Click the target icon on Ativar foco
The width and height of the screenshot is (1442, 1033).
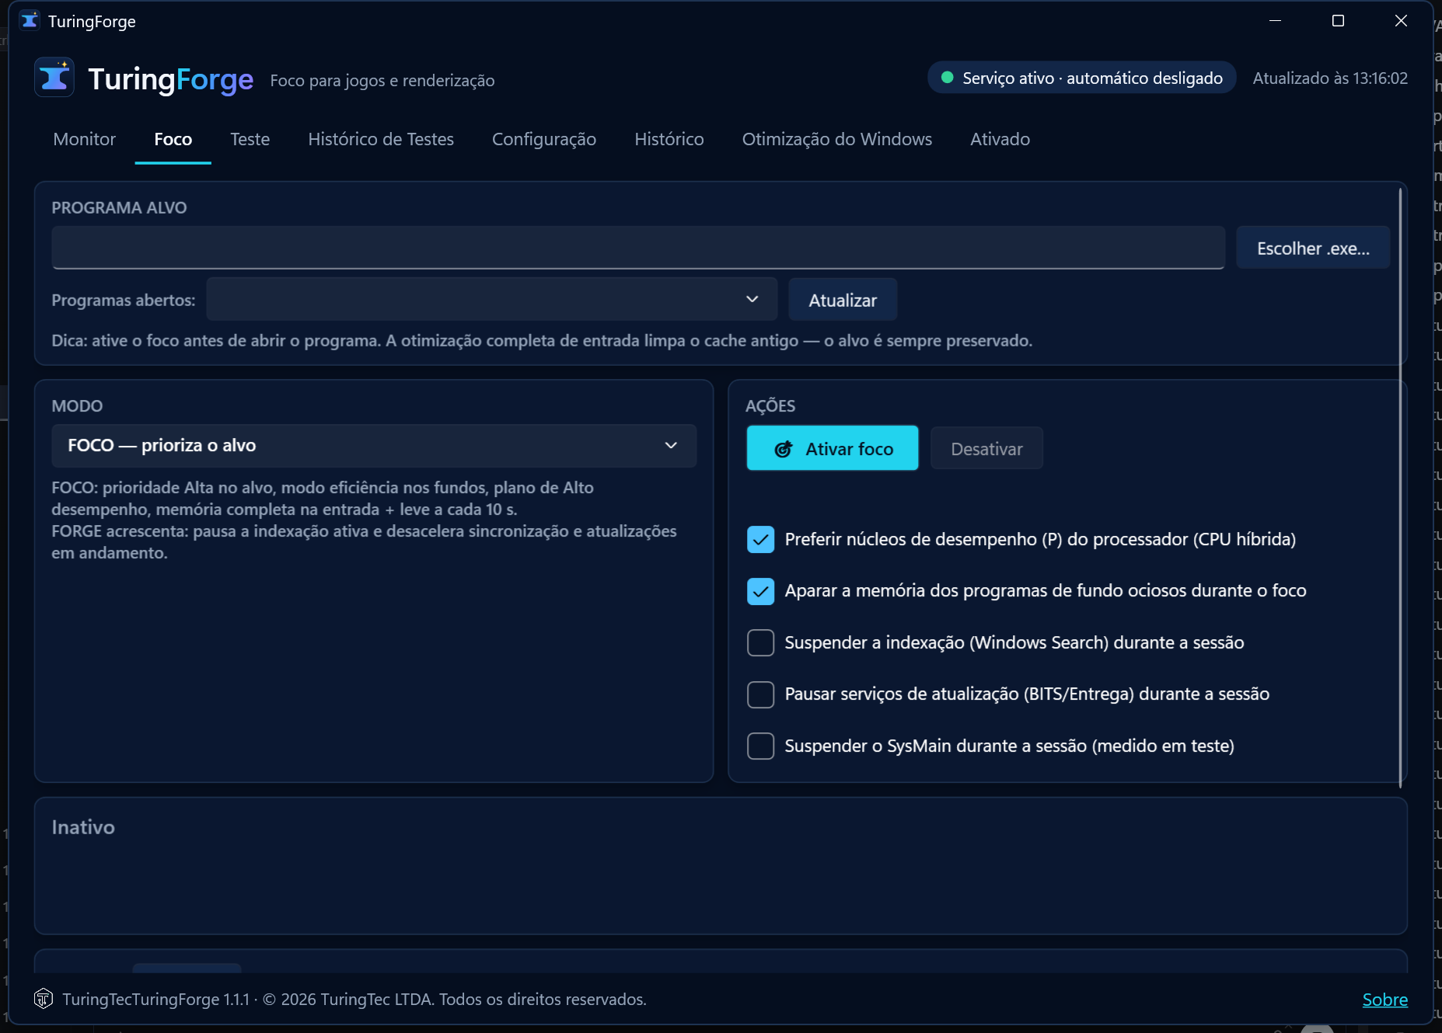(784, 449)
